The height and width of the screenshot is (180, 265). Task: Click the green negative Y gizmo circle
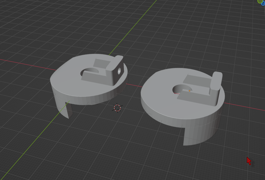tap(260, 1)
